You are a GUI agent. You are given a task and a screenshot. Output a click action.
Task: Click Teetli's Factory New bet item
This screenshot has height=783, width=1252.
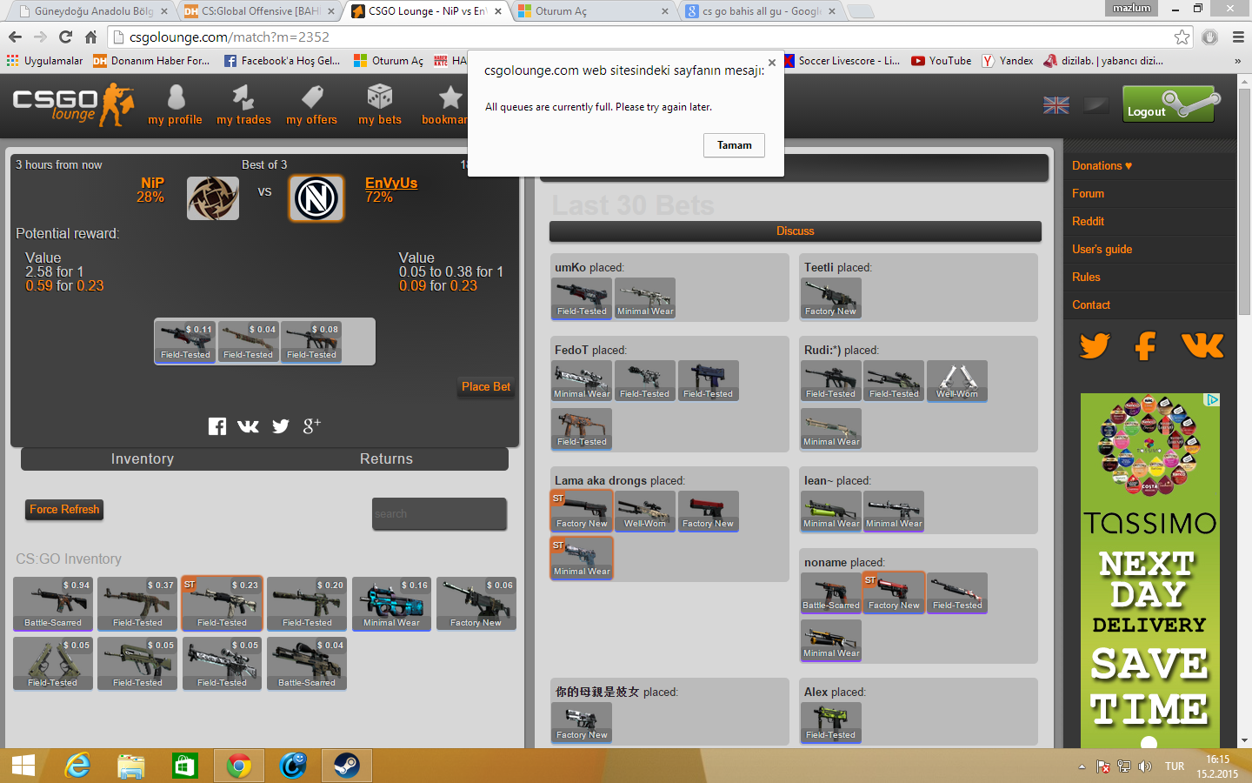[831, 298]
